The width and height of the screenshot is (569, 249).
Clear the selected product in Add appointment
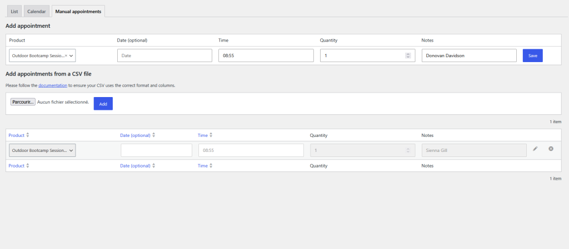[x=66, y=56]
